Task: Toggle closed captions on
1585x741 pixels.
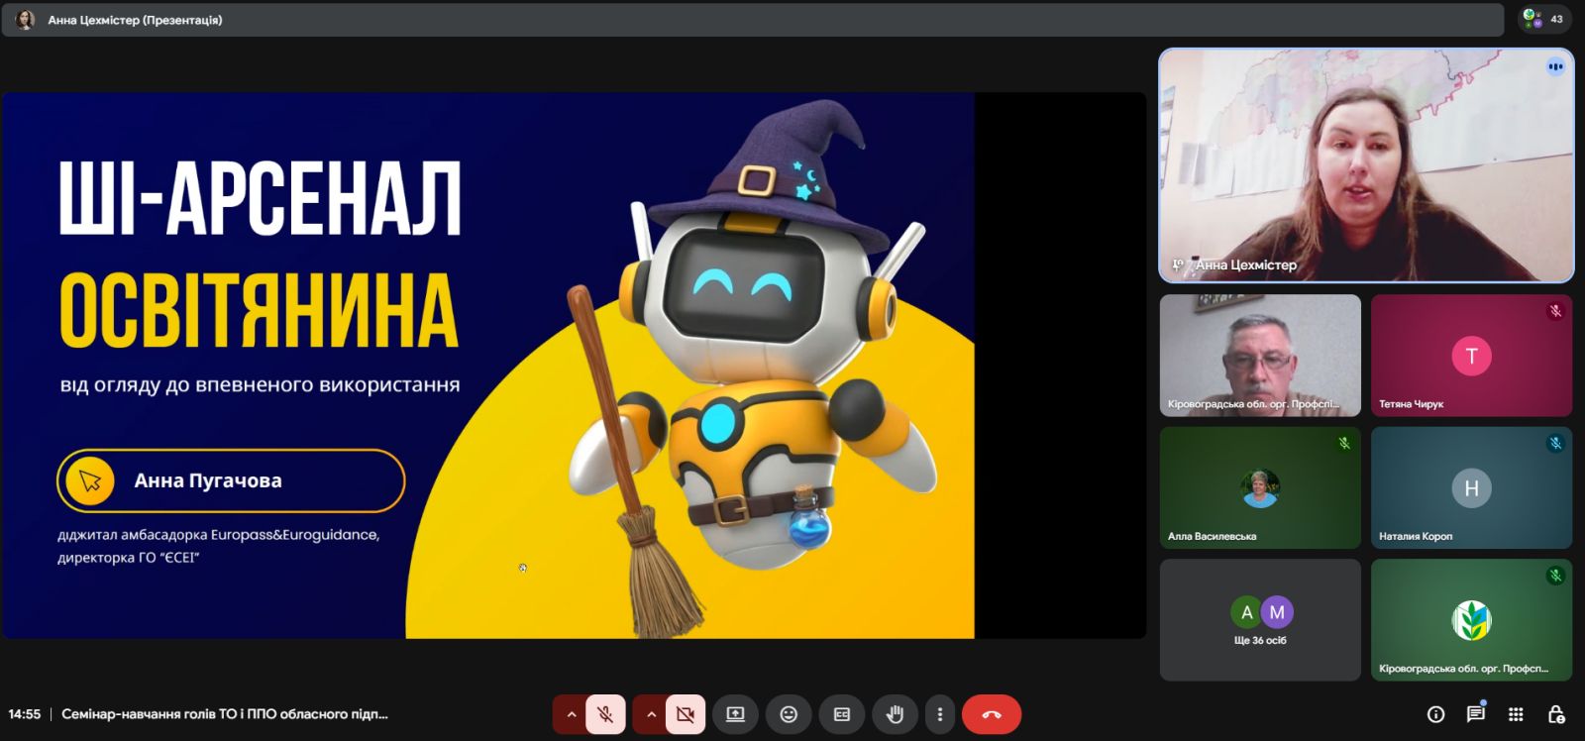Action: (841, 714)
